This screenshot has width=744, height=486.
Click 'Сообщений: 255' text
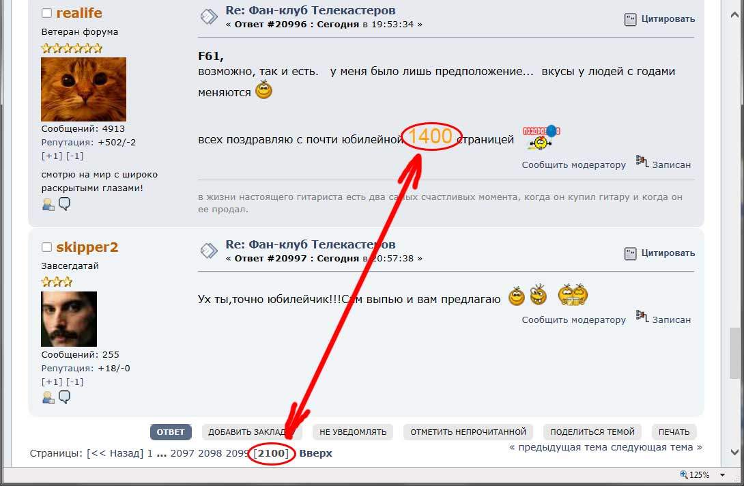pos(80,354)
